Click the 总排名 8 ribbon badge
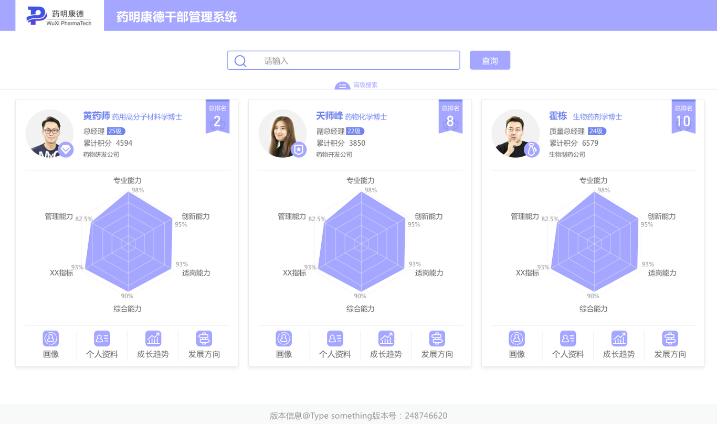The height and width of the screenshot is (424, 717). pyautogui.click(x=450, y=116)
